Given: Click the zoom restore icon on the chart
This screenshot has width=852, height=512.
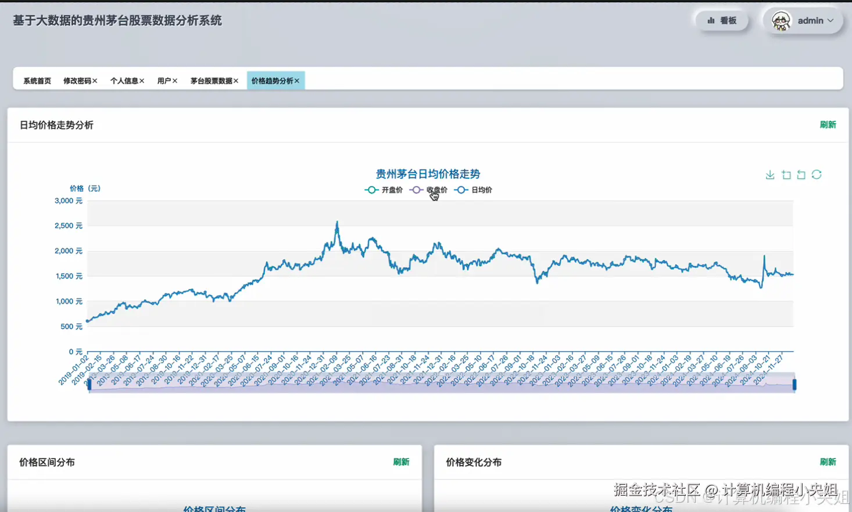Looking at the screenshot, I should [801, 174].
